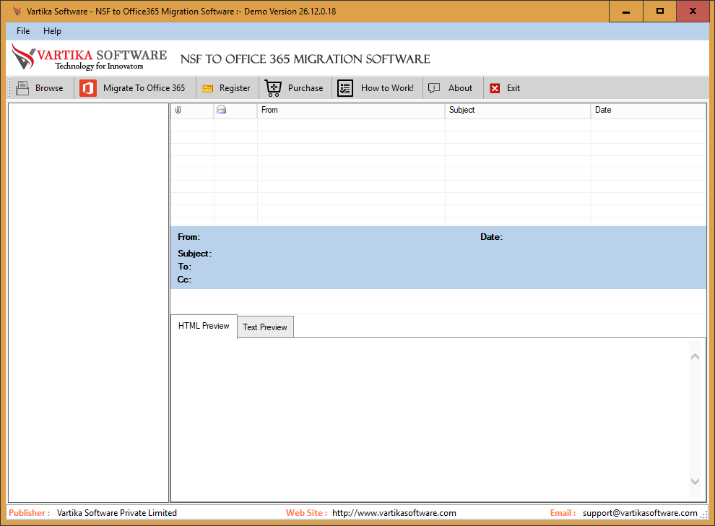Click the Browse button label
This screenshot has width=715, height=526.
49,88
